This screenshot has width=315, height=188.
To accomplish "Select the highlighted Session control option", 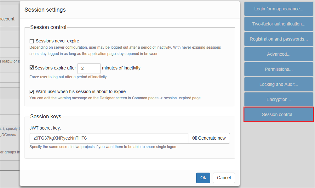I will [x=278, y=114].
